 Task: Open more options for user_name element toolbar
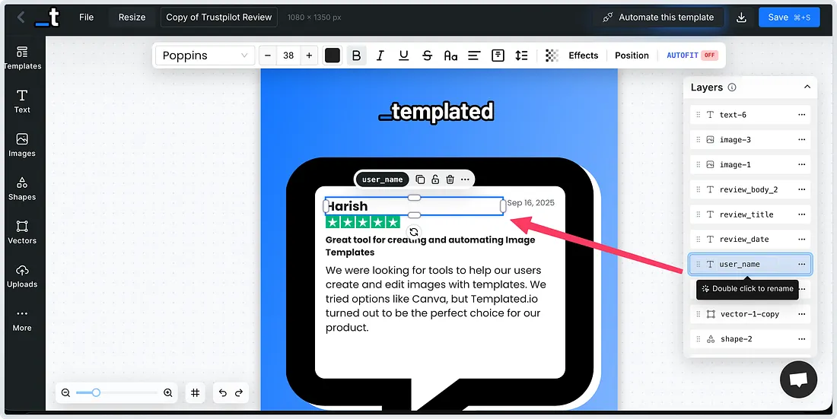pyautogui.click(x=465, y=179)
